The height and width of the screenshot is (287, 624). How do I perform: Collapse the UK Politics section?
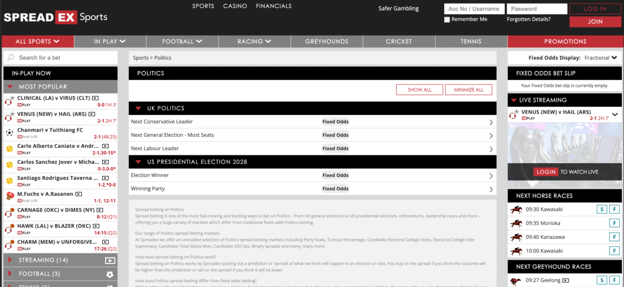138,109
